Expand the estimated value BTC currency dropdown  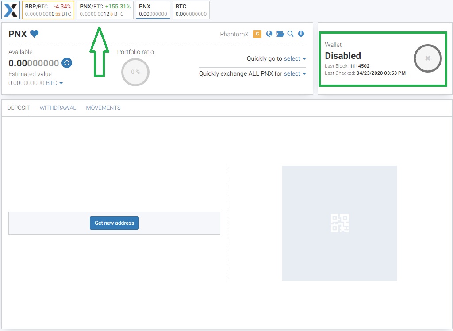coord(54,83)
